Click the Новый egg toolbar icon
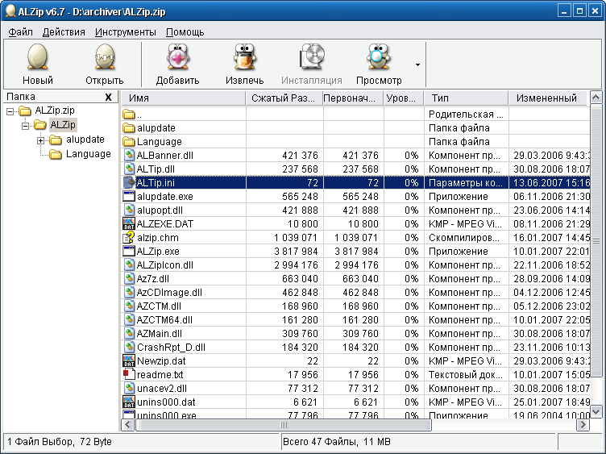Screen dimensions: 606x454 pyautogui.click(x=38, y=59)
